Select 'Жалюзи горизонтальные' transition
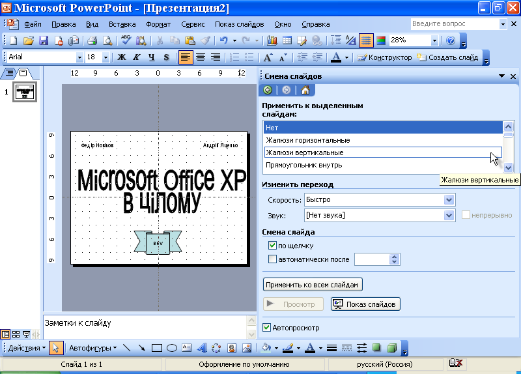Image resolution: width=521 pixels, height=374 pixels. pos(383,140)
